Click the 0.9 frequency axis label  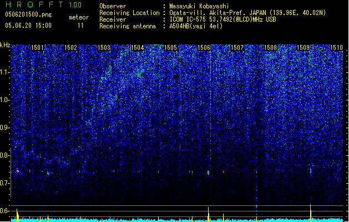pos(5,128)
